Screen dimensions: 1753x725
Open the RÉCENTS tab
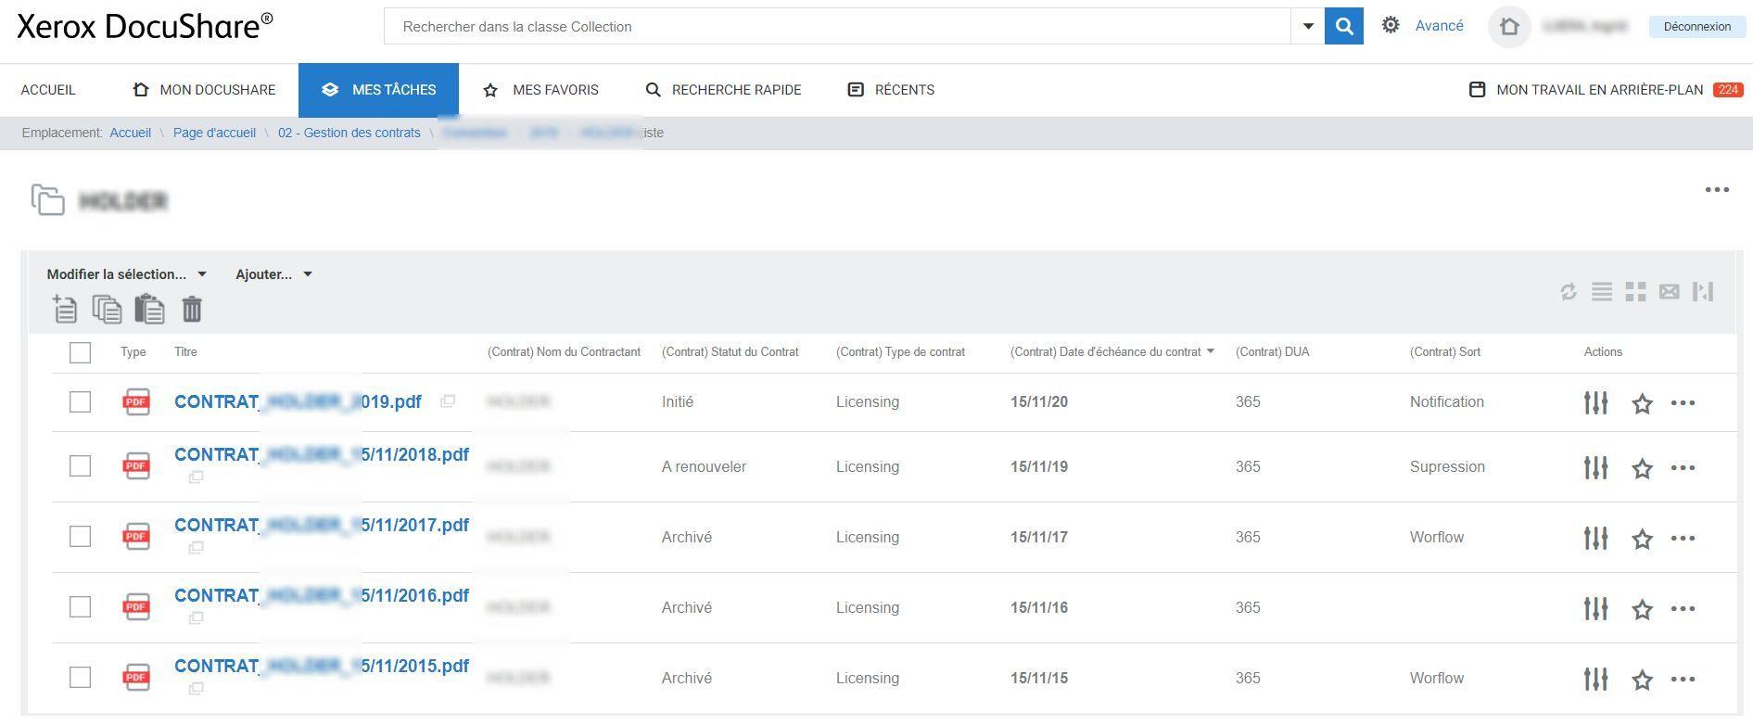(x=891, y=90)
